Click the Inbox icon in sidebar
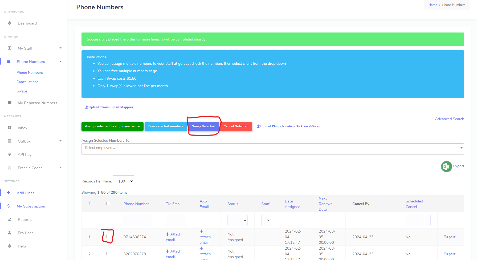The image size is (477, 260). coord(10,128)
